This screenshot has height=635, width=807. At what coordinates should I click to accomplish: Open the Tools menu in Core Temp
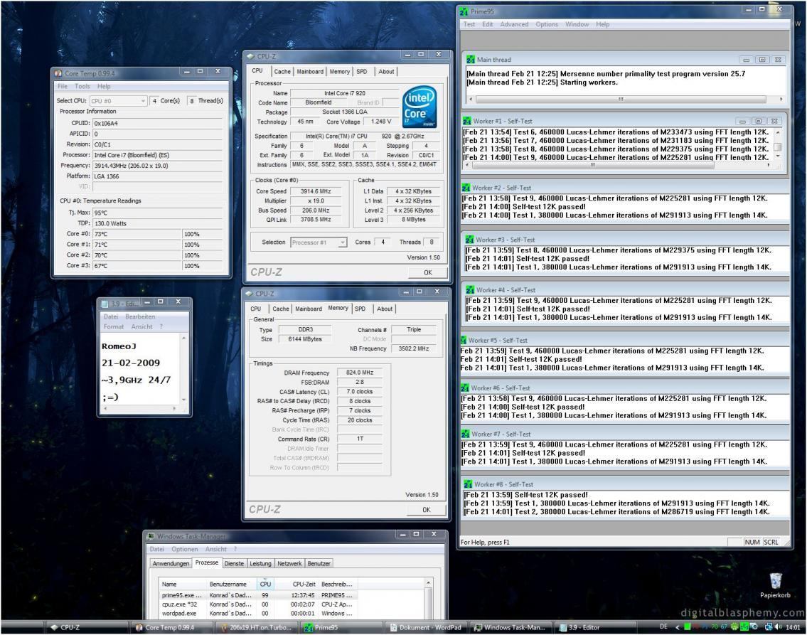coord(82,87)
